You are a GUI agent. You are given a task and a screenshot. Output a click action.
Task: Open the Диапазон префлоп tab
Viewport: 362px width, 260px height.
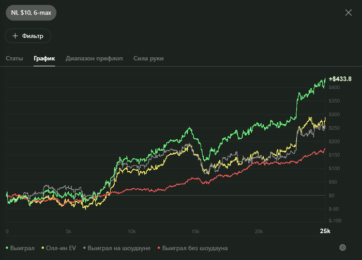click(x=94, y=58)
